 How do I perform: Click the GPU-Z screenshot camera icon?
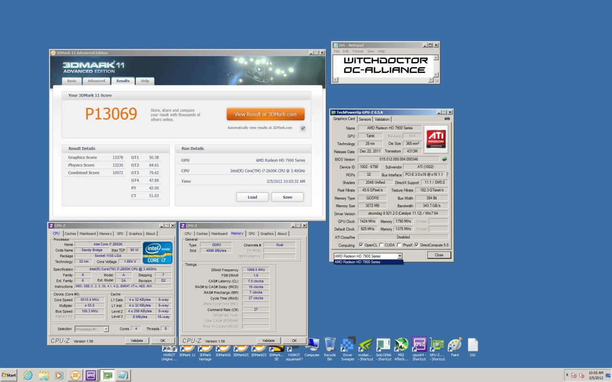(x=447, y=119)
